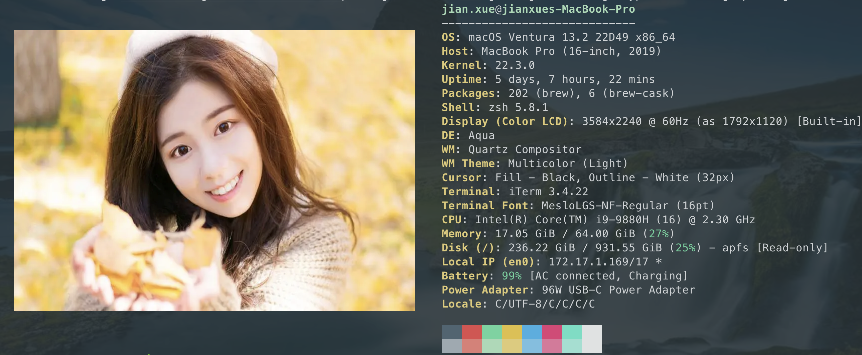Select the Power Adapter line 96W USB-C
This screenshot has width=862, height=355.
pyautogui.click(x=568, y=290)
